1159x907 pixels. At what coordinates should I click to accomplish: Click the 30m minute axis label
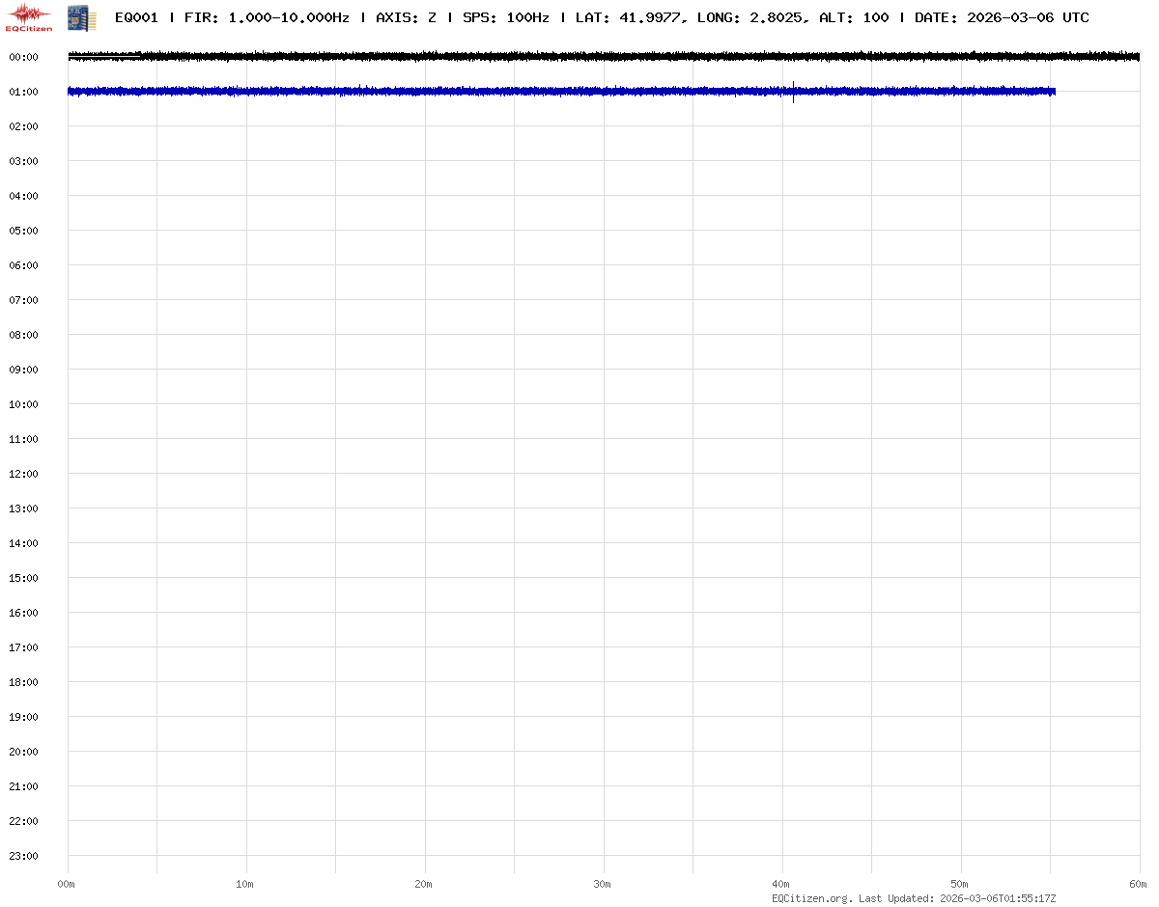(603, 884)
